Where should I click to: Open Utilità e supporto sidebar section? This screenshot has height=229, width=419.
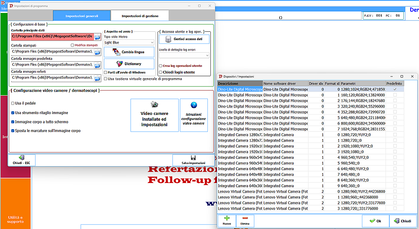pos(16,204)
